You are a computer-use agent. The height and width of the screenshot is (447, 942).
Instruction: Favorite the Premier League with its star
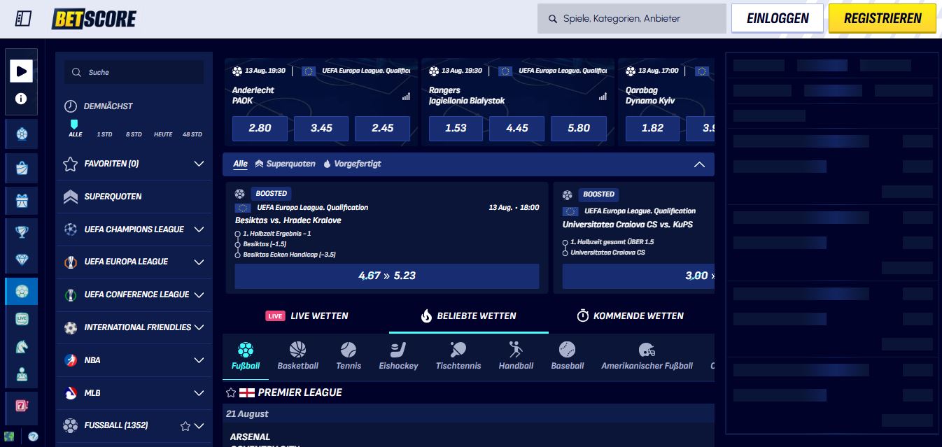(231, 392)
